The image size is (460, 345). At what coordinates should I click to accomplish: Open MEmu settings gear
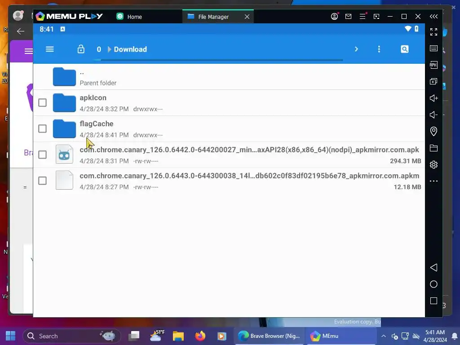(x=433, y=164)
